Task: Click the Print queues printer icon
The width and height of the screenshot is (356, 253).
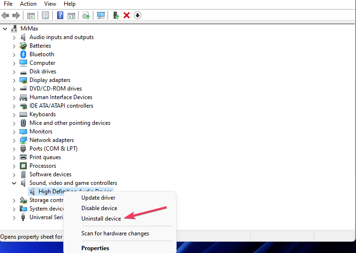Action: 23,157
